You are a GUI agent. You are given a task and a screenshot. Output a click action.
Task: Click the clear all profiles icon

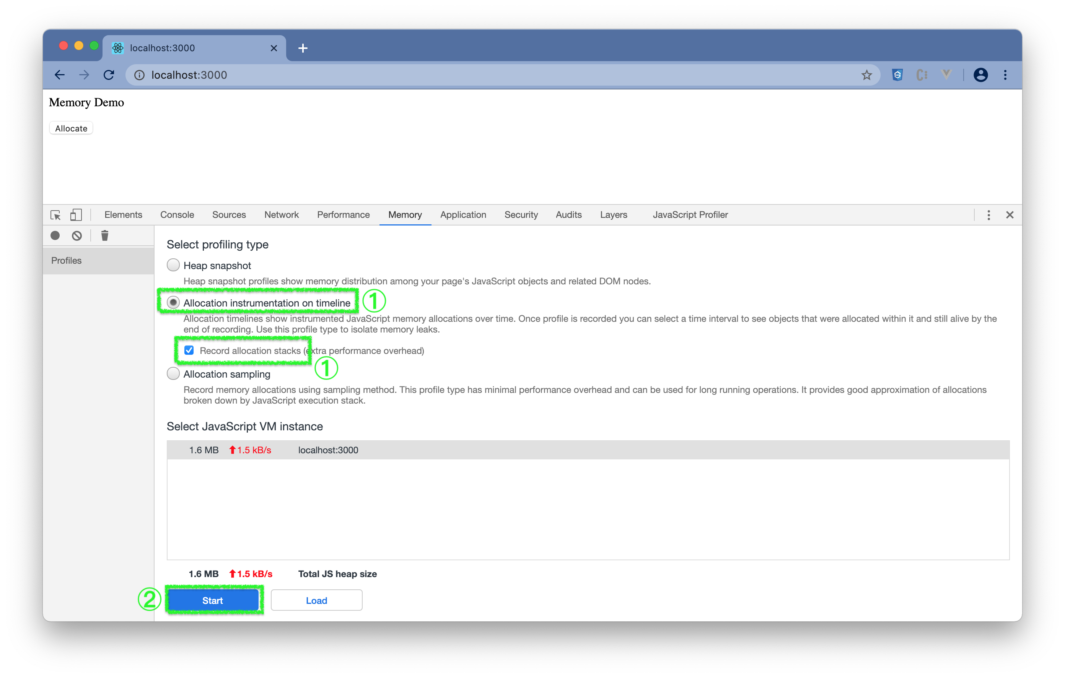click(x=77, y=235)
